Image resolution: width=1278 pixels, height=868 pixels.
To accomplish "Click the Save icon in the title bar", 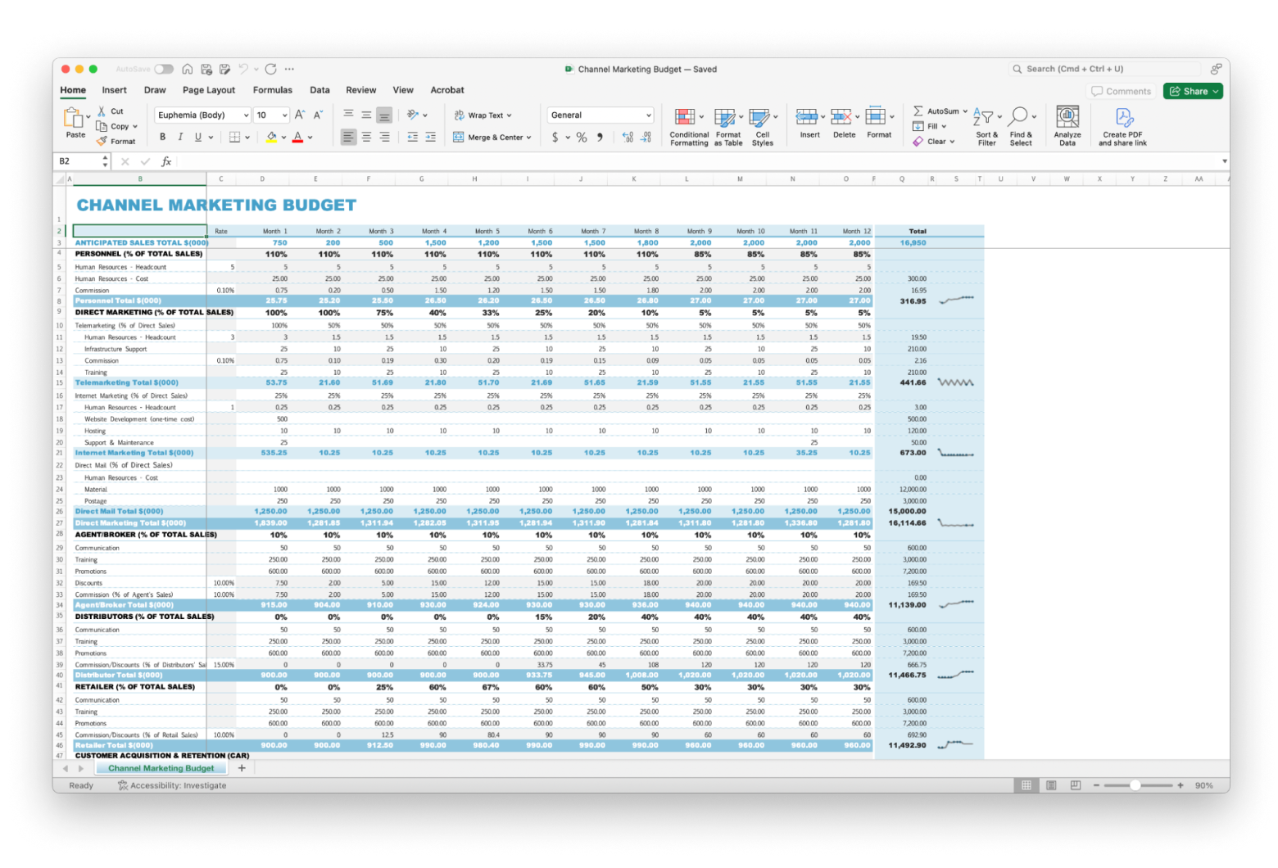I will (x=206, y=70).
